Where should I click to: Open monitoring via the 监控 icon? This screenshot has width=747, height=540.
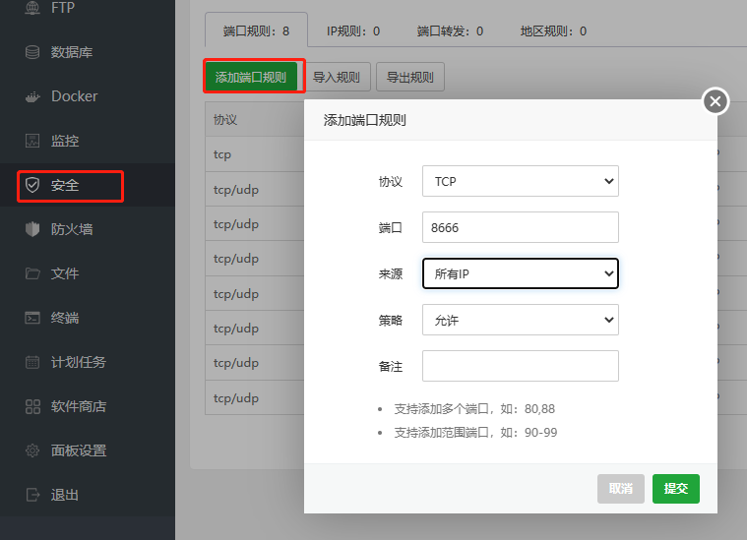pos(32,141)
